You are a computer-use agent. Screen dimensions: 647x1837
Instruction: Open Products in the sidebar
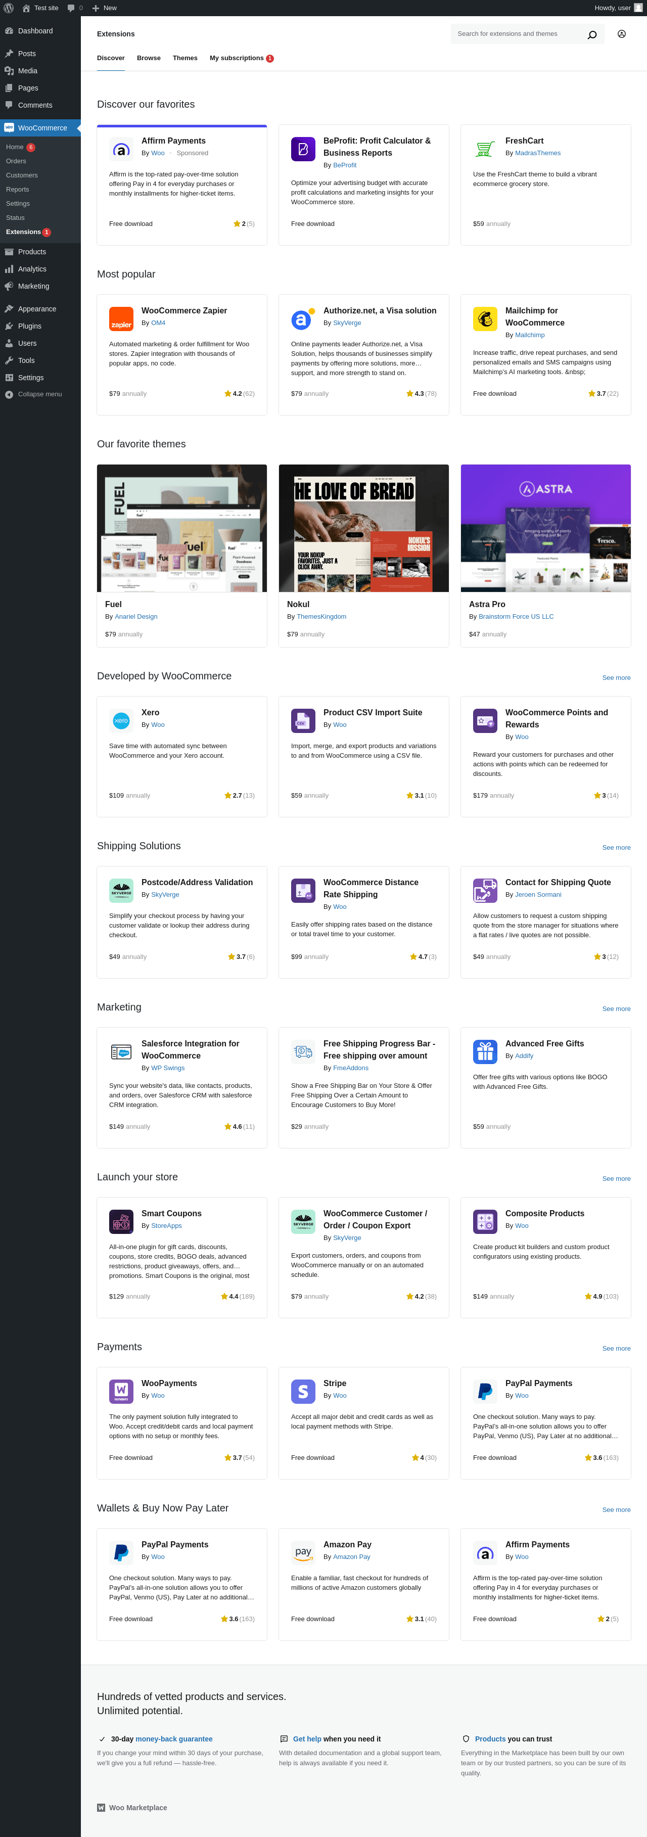point(32,252)
